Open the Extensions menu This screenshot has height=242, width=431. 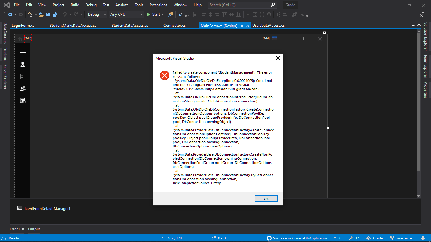(158, 5)
